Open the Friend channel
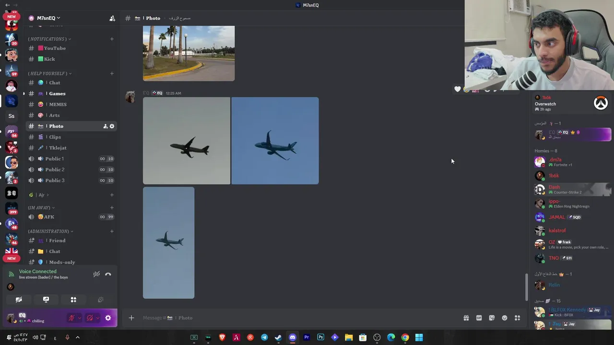Viewport: 614px width, 345px height. (71, 241)
